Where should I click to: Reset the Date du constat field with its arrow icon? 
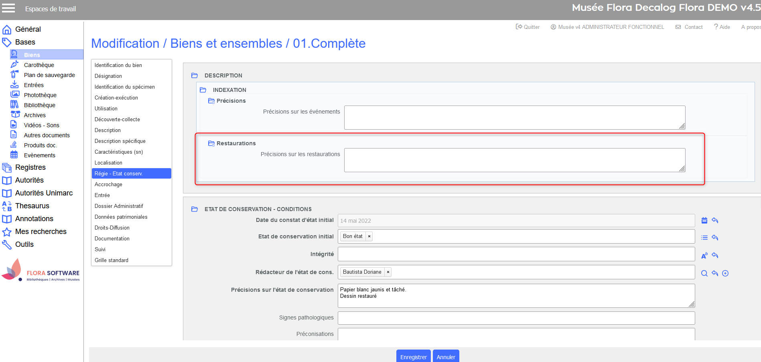pos(715,220)
